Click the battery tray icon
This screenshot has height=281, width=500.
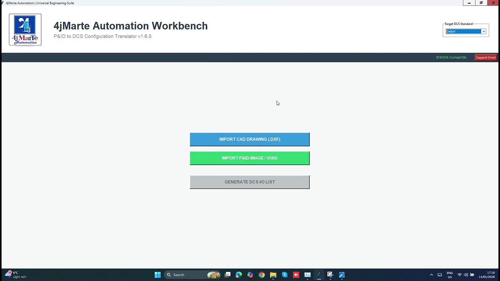point(472,275)
